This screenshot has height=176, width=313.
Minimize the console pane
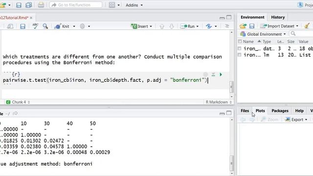(x=222, y=113)
